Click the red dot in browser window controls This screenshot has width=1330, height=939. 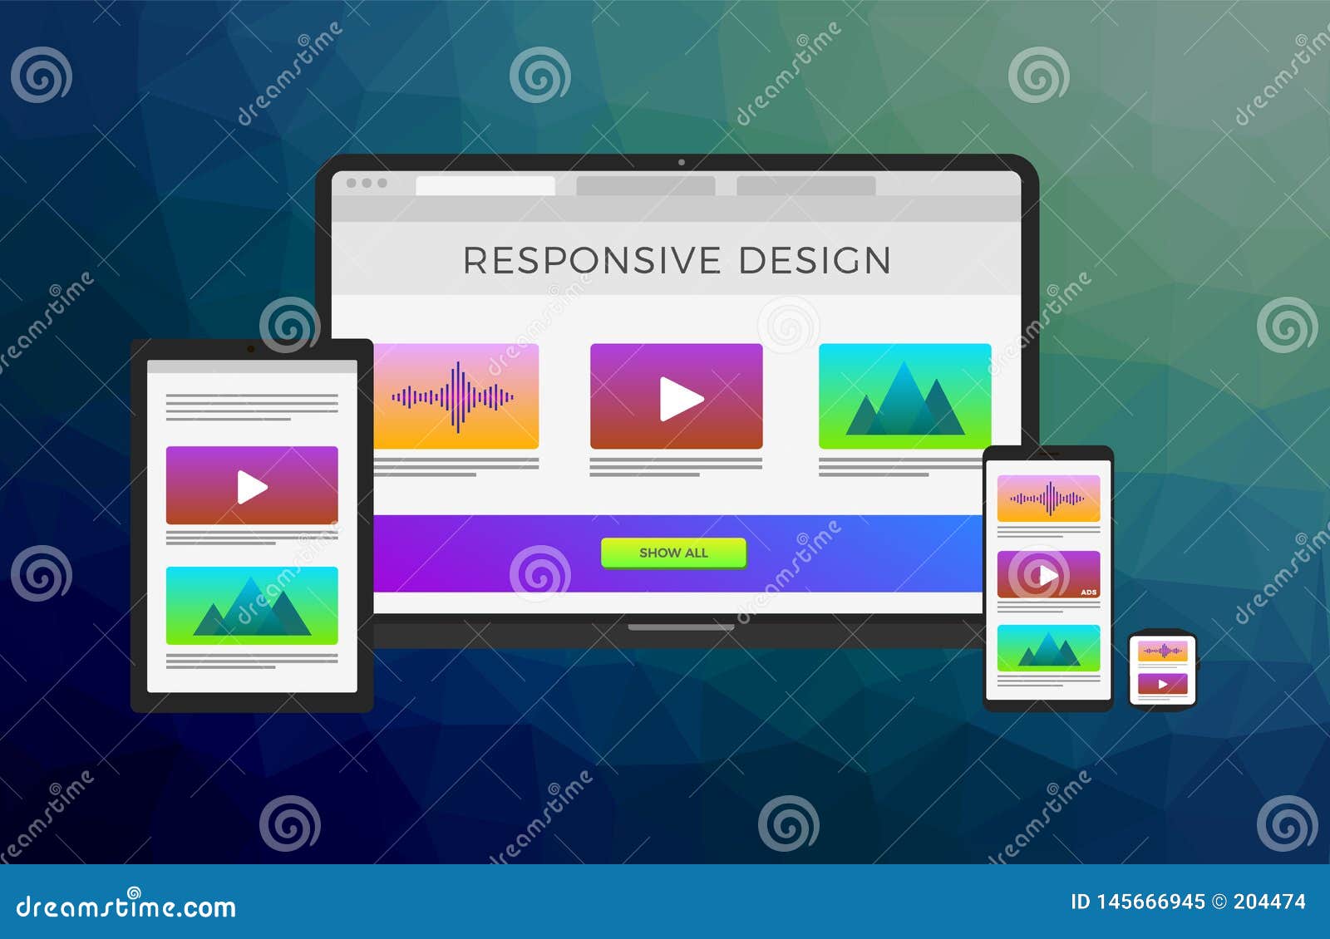click(351, 183)
